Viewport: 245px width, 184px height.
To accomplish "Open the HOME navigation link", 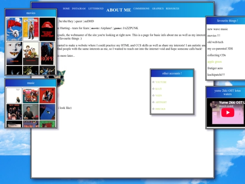I will [x=66, y=9].
